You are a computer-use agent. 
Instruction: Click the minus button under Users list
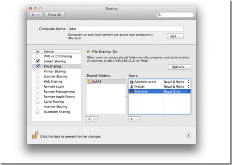pyautogui.click(x=137, y=119)
